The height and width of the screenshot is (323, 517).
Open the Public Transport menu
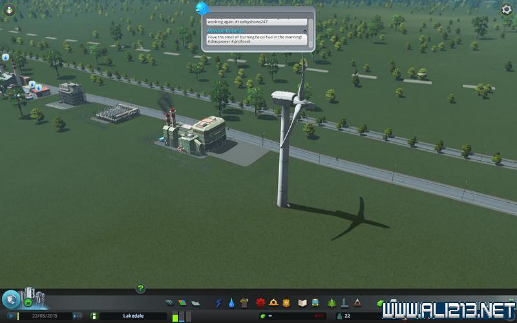click(314, 302)
